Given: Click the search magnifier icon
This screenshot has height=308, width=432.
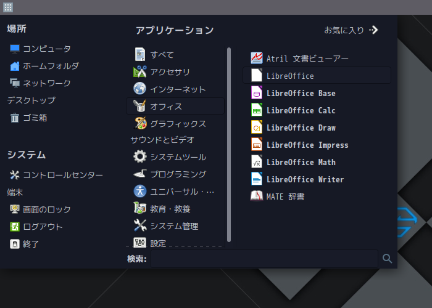Looking at the screenshot, I should click(x=387, y=259).
